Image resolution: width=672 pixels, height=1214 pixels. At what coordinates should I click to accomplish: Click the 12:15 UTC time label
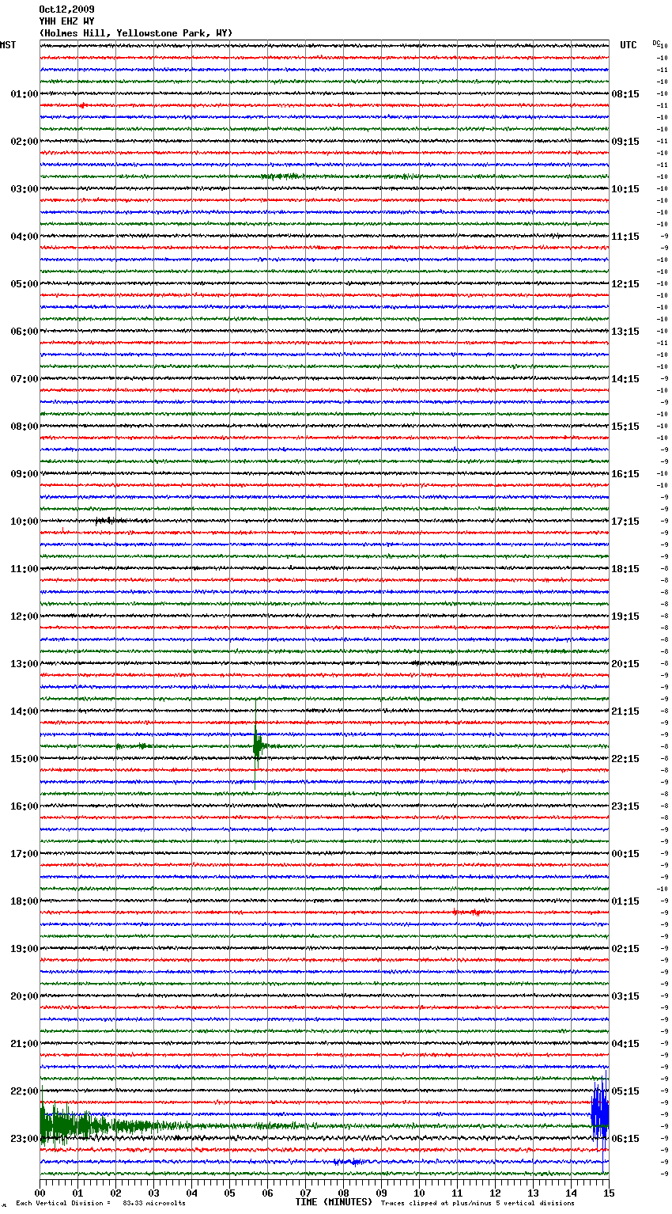(625, 284)
